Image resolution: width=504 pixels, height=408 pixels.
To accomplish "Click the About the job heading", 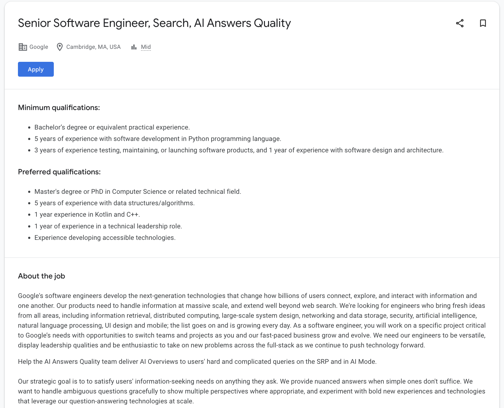I will pos(41,276).
